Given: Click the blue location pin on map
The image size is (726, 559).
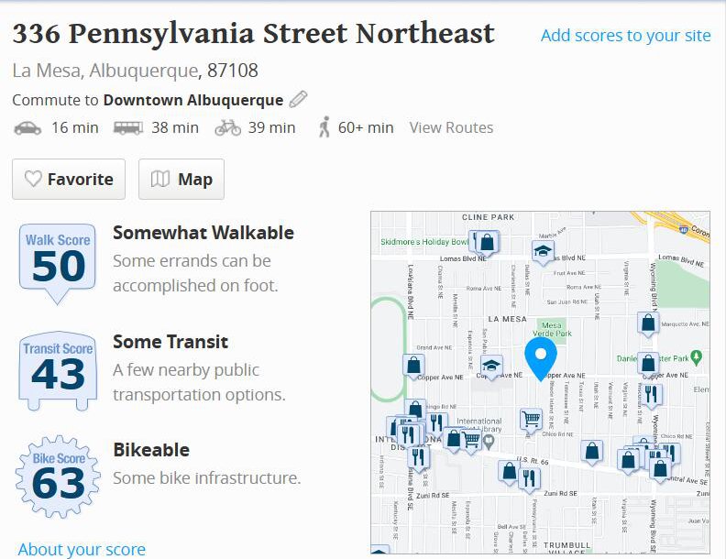Looking at the screenshot, I should [x=541, y=358].
